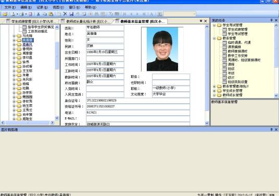This screenshot has width=279, height=196.
Task: Open 课表编排 in task panel
Action: click(234, 47)
